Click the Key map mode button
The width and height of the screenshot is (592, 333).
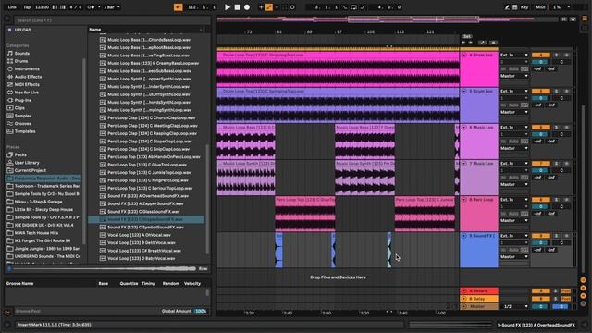click(524, 7)
